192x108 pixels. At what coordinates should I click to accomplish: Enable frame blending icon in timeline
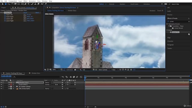74,77
